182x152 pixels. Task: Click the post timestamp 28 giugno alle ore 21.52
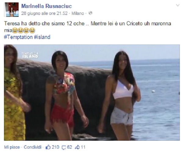click(x=44, y=13)
